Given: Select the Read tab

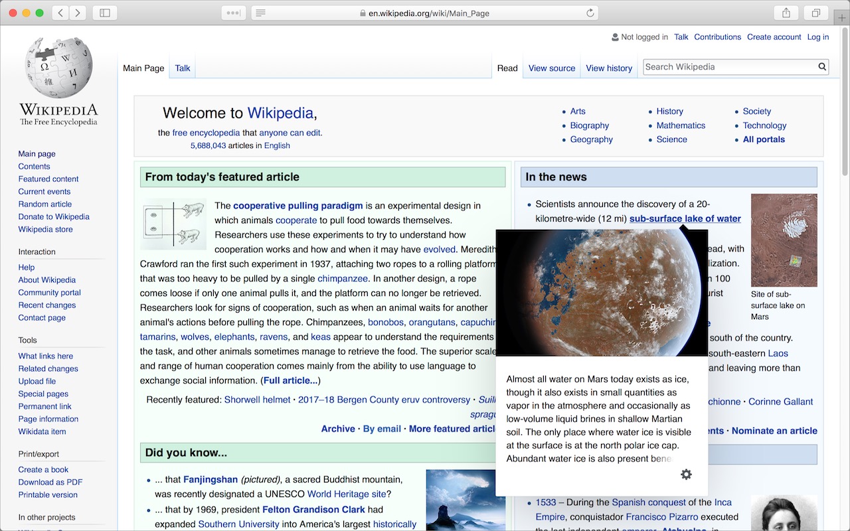Looking at the screenshot, I should click(507, 68).
